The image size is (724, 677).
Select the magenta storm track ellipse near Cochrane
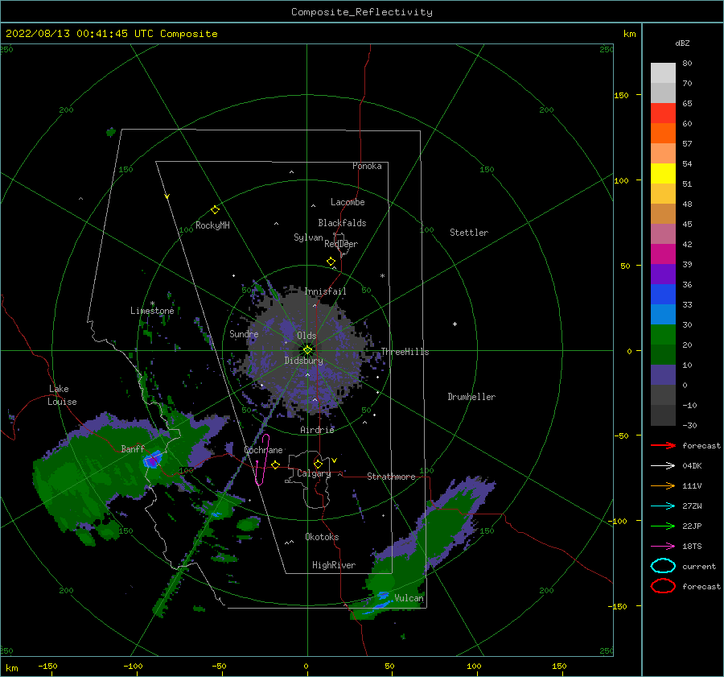coord(263,460)
